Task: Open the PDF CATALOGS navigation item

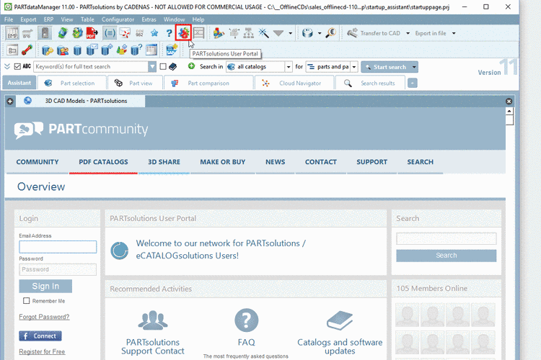Action: point(103,162)
